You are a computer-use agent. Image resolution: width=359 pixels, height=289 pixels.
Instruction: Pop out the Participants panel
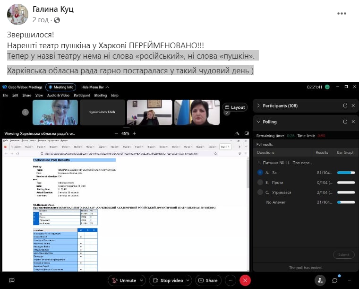coord(345,105)
